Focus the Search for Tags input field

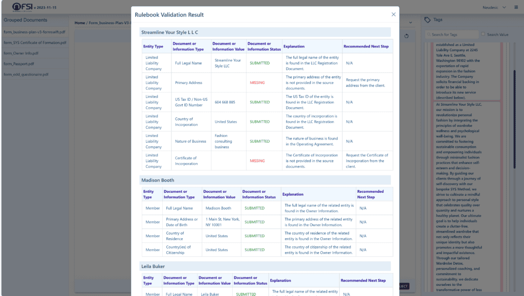(452, 34)
